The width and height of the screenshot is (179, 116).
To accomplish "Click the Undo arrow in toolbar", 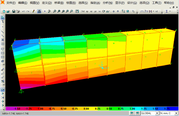I will pos(24,11).
